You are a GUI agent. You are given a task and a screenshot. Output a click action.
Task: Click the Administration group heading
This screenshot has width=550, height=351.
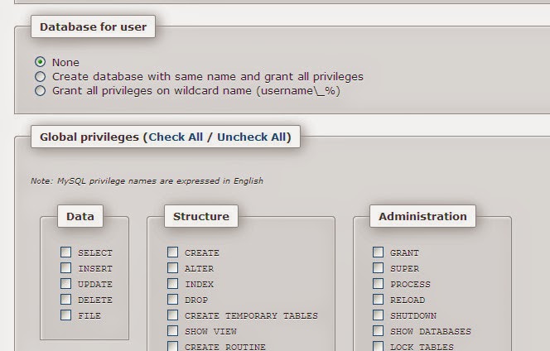[422, 216]
